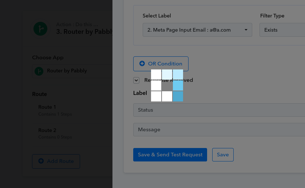Click the Message response field
Image resolution: width=305 pixels, height=188 pixels.
[x=219, y=130]
